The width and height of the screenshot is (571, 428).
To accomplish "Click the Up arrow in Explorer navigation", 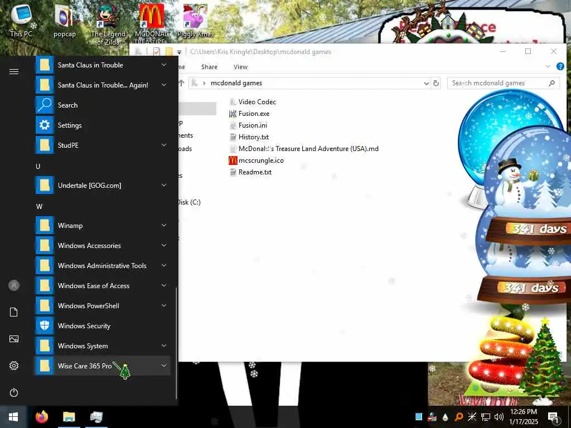I will point(182,83).
